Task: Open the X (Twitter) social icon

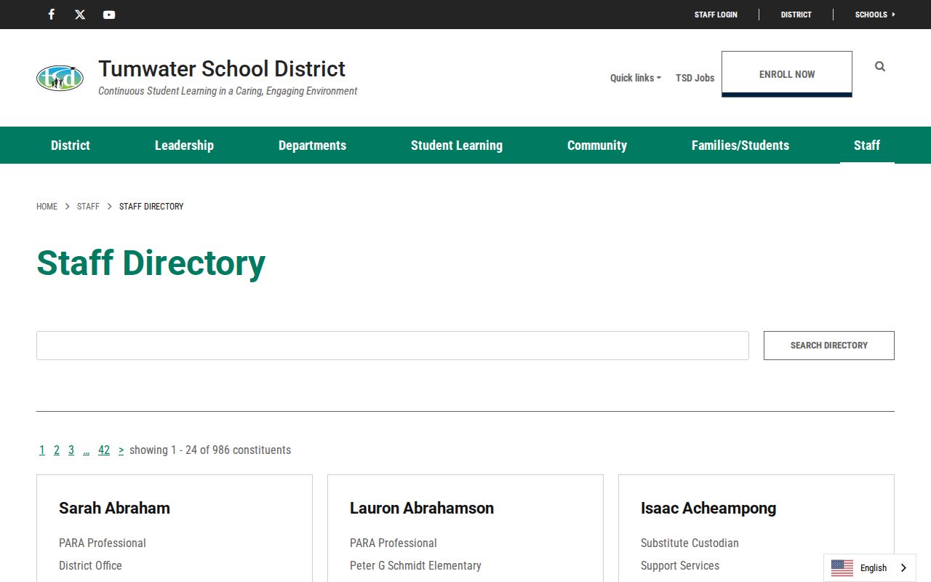Action: tap(80, 15)
